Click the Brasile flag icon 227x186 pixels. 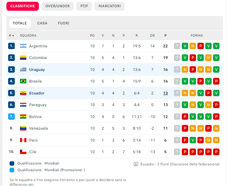click(x=23, y=81)
